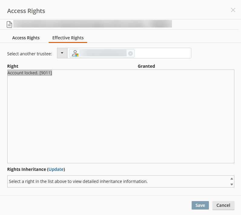
Task: Select the 'Account locked. [9011]' row
Action: [30, 73]
